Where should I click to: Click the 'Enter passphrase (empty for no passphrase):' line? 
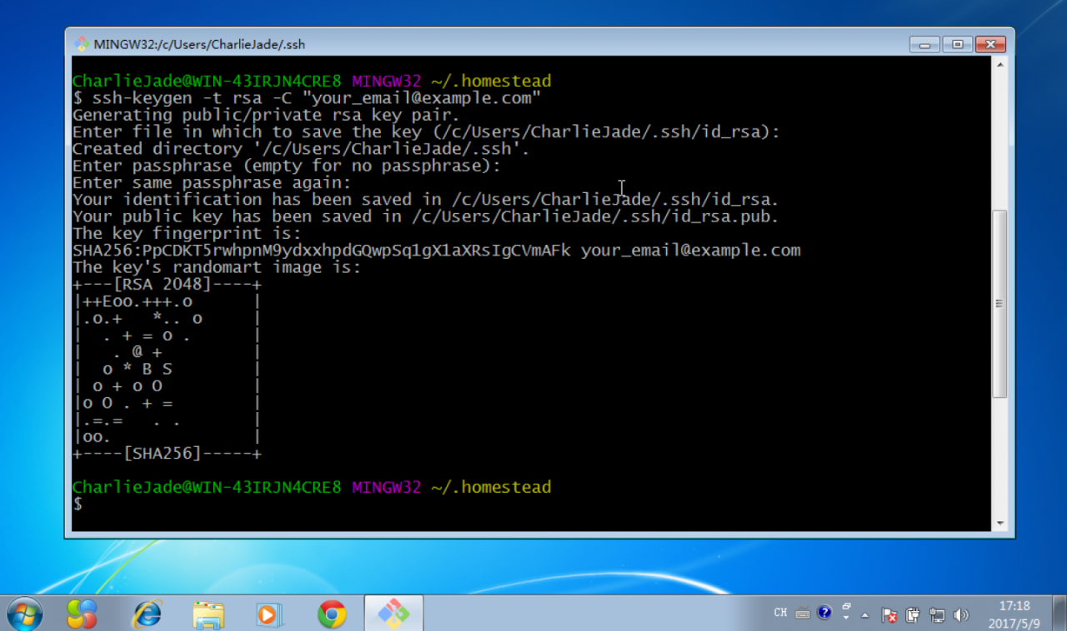(x=287, y=166)
